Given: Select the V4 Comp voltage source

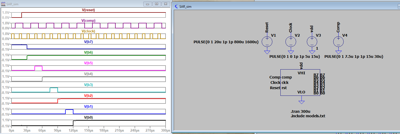Looking at the screenshot, I should pos(338,42).
